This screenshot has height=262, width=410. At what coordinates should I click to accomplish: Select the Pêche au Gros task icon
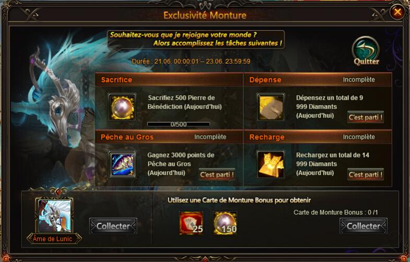pyautogui.click(x=122, y=164)
